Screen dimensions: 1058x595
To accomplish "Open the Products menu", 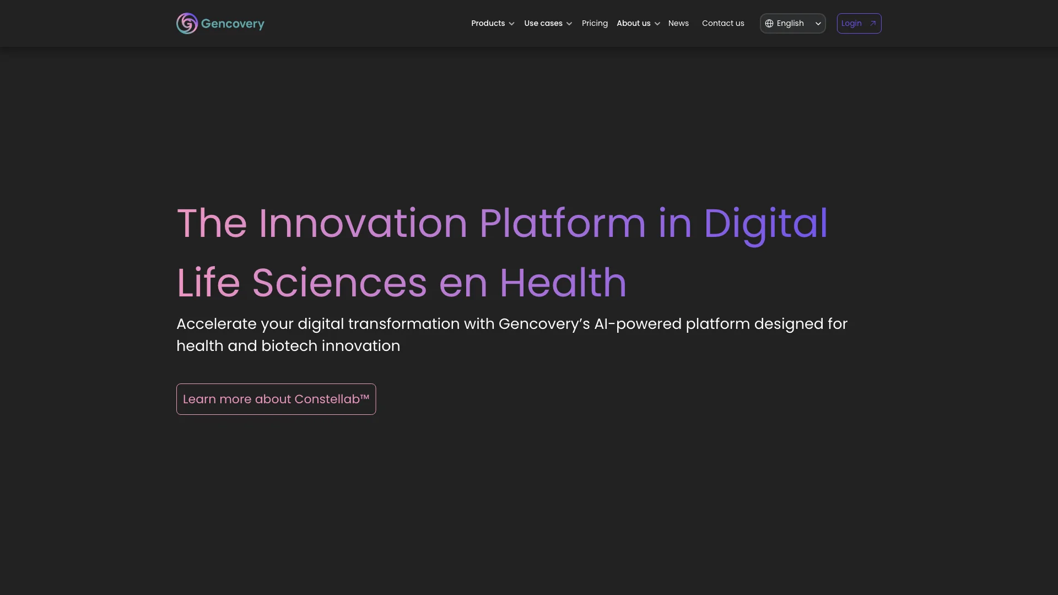I will [488, 23].
